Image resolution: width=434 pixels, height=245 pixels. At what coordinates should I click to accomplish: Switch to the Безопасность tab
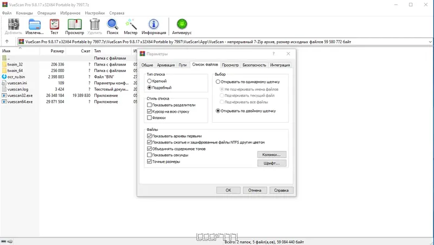(254, 65)
